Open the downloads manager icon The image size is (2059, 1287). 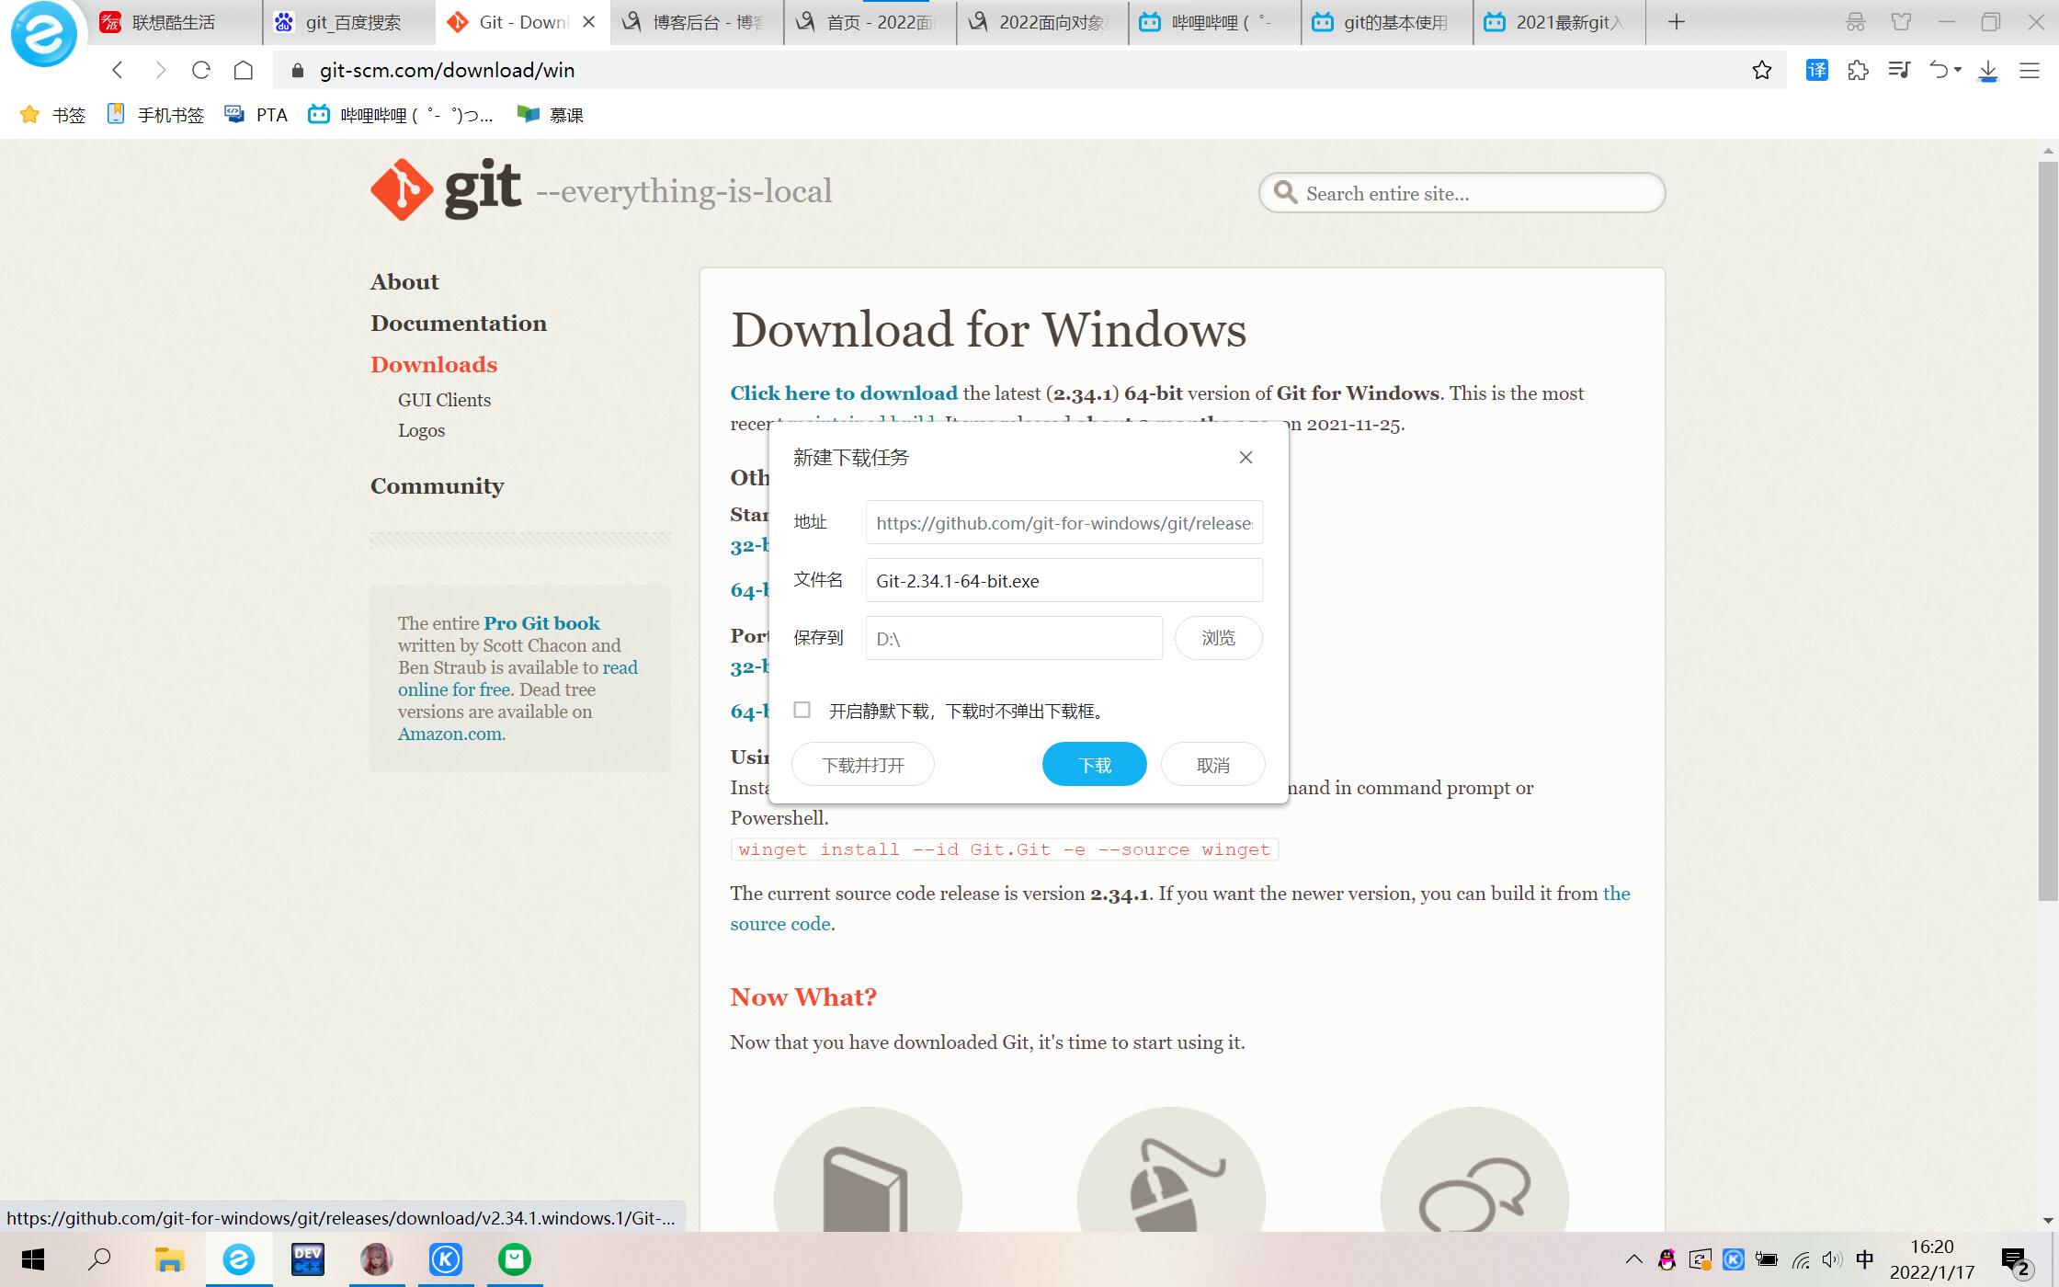point(1987,70)
